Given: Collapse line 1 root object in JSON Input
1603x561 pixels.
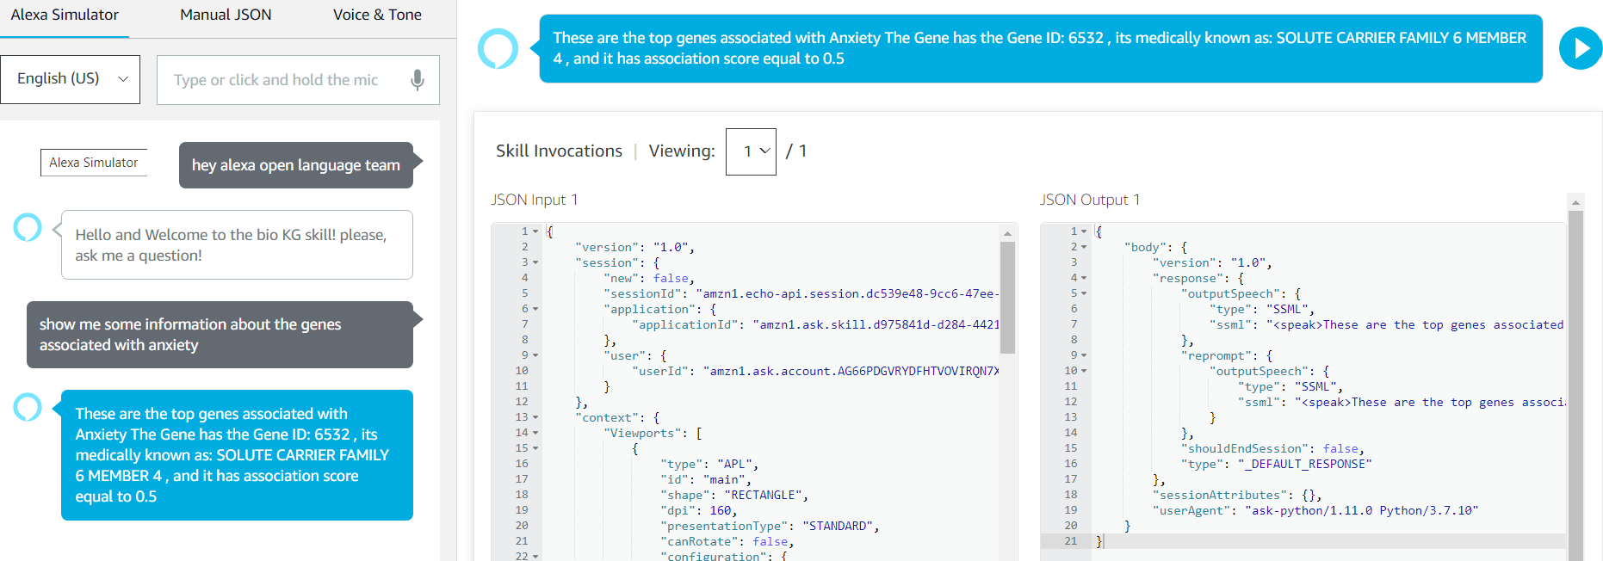Looking at the screenshot, I should (x=535, y=231).
